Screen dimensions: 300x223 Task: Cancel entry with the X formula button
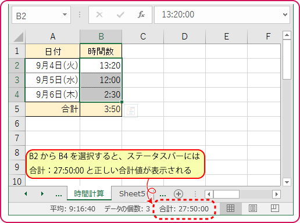click(99, 15)
